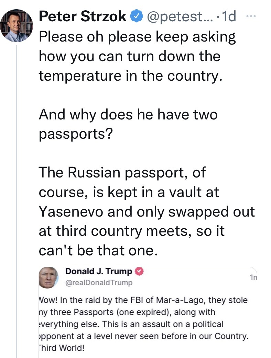Viewport: 271px width, 358px height.
Task: Click the Peter Strzok display name
Action: 83,16
